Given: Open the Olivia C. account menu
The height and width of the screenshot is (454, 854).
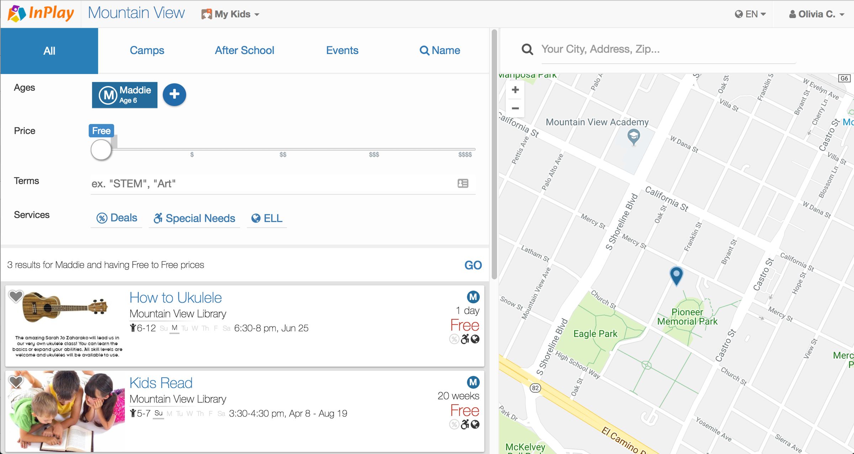Looking at the screenshot, I should coord(816,14).
